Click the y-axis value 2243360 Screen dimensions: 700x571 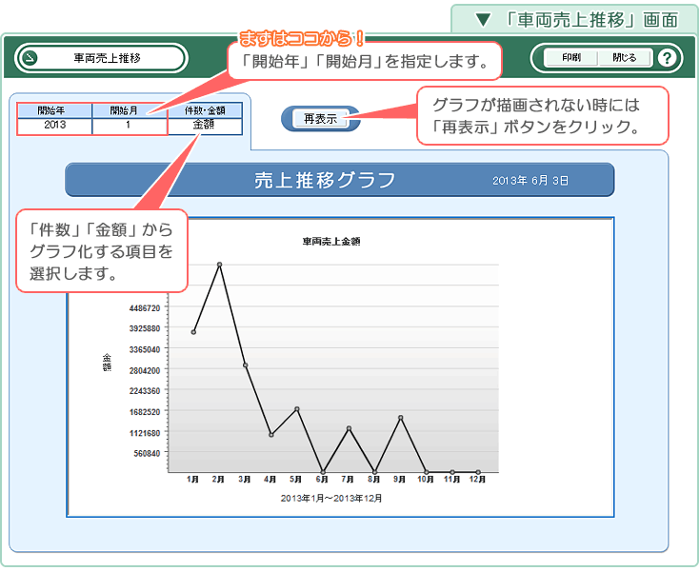point(145,391)
